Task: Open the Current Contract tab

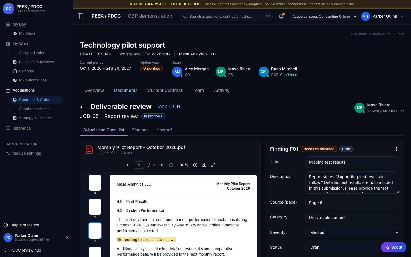Action: click(x=165, y=91)
